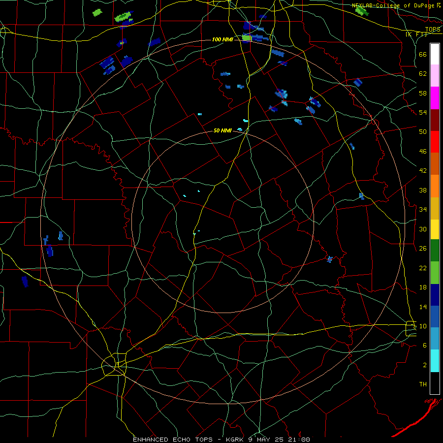The image size is (443, 443).
Task: Click the legend value "50"
Action: [x=423, y=132]
